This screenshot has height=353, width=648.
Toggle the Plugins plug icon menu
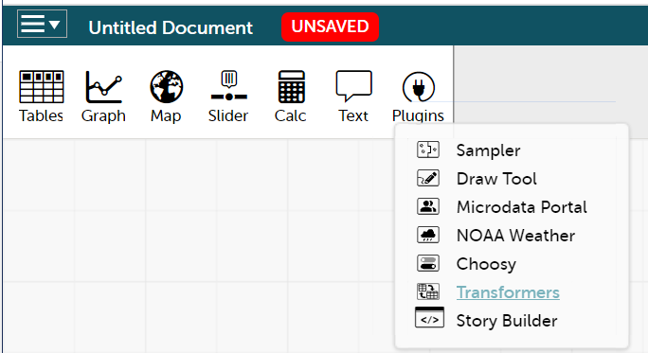coord(418,87)
